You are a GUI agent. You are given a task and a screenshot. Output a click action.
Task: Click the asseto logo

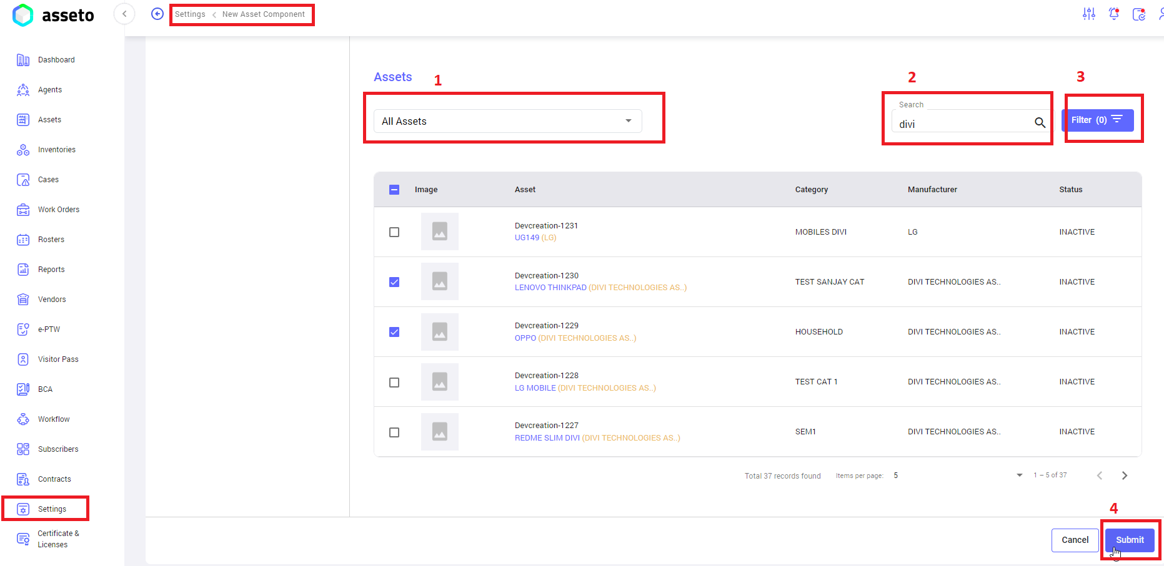click(x=53, y=15)
